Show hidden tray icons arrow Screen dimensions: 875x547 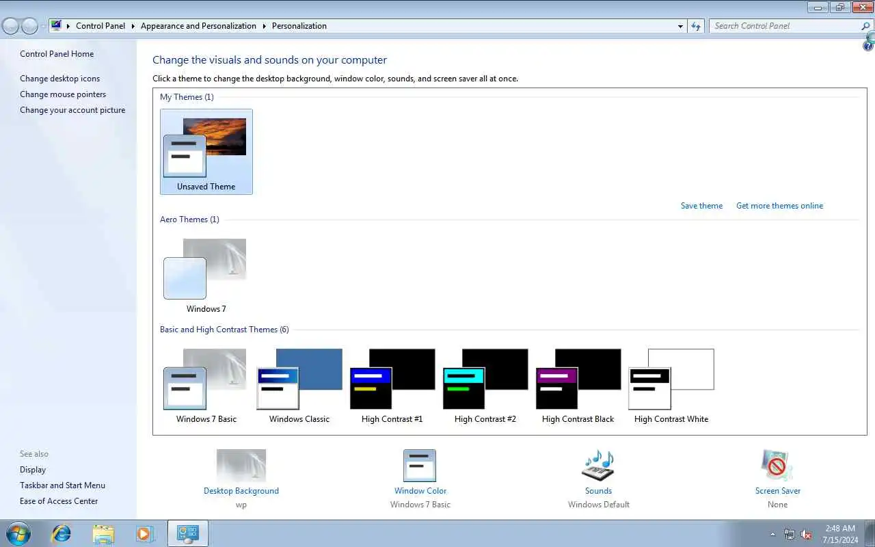pyautogui.click(x=773, y=534)
